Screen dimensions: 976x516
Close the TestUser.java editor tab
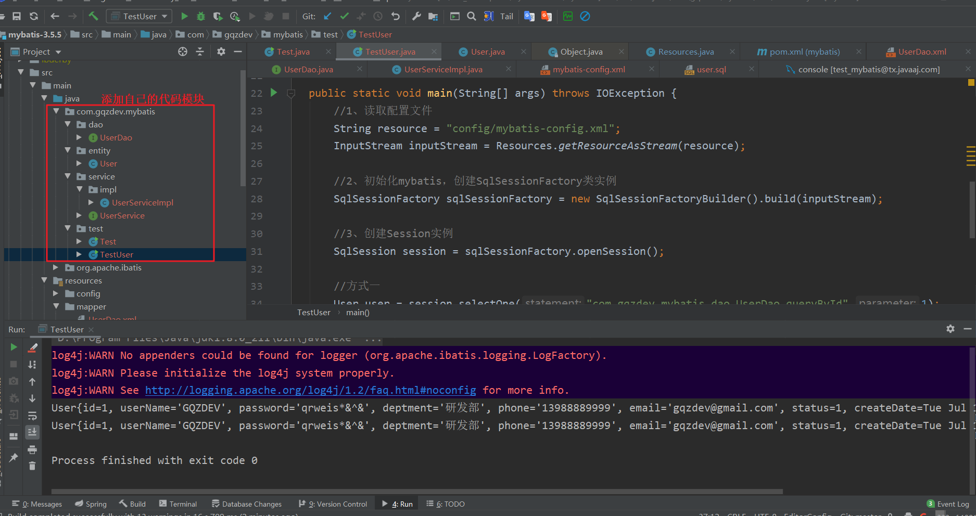pyautogui.click(x=434, y=51)
